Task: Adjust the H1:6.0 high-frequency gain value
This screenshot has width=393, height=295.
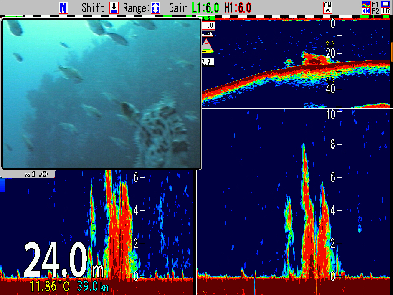Action: 238,8
